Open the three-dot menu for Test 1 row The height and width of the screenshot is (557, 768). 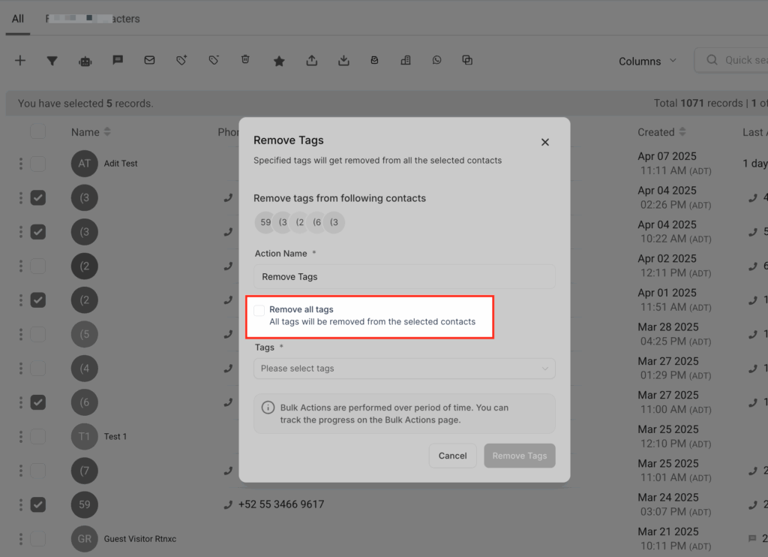pyautogui.click(x=21, y=436)
